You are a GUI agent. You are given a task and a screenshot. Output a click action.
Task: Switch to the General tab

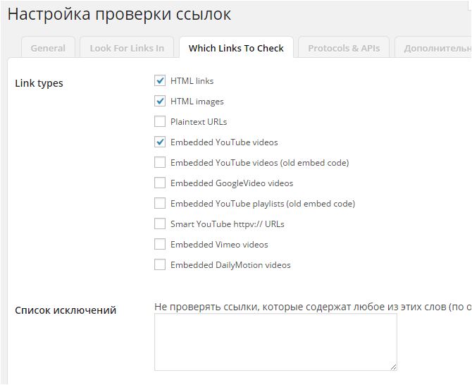tap(48, 49)
